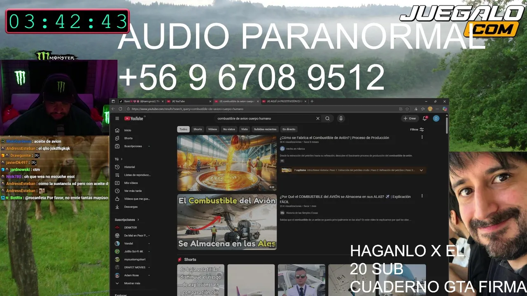527x296 pixels.
Task: Open video ¿Por Qué el COMBUSTIBLE del AVIÓN se Almacena
Action: pos(345,199)
